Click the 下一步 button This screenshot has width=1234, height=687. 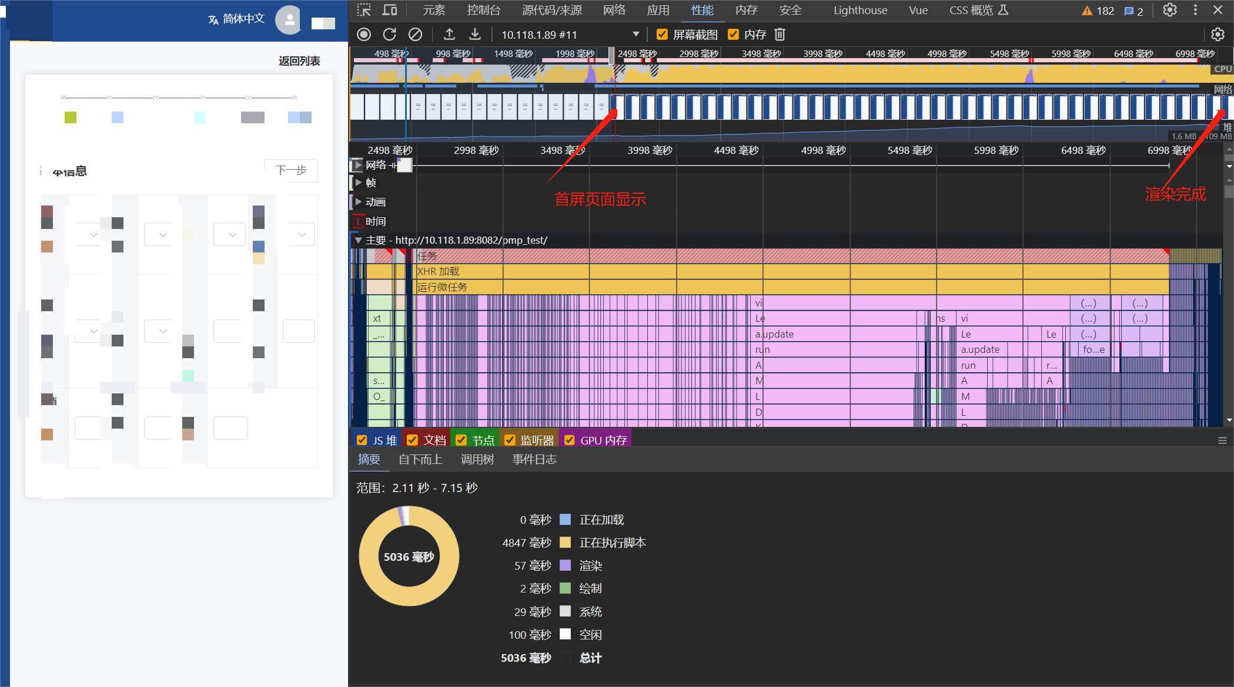[x=291, y=170]
